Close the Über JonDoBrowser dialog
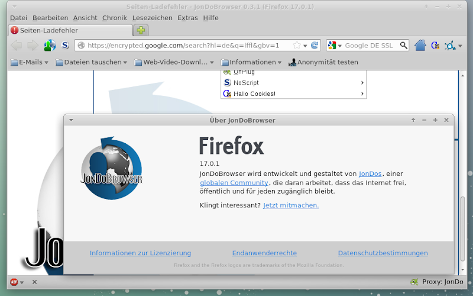This screenshot has height=296, width=473. [x=446, y=120]
